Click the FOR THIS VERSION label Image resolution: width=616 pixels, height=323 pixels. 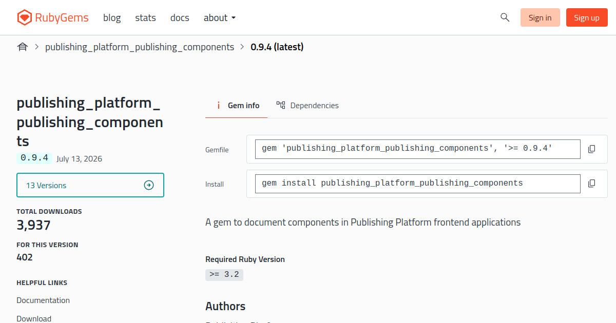click(47, 245)
